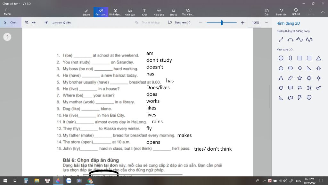The image size is (328, 185).
Task: Select the six-point star shape
Action: [309, 78]
